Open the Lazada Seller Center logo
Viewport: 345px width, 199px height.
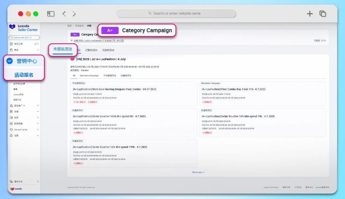coord(24,28)
